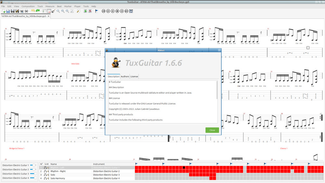Click the Play transport button
Viewport: 325px width, 183px height.
113,11
